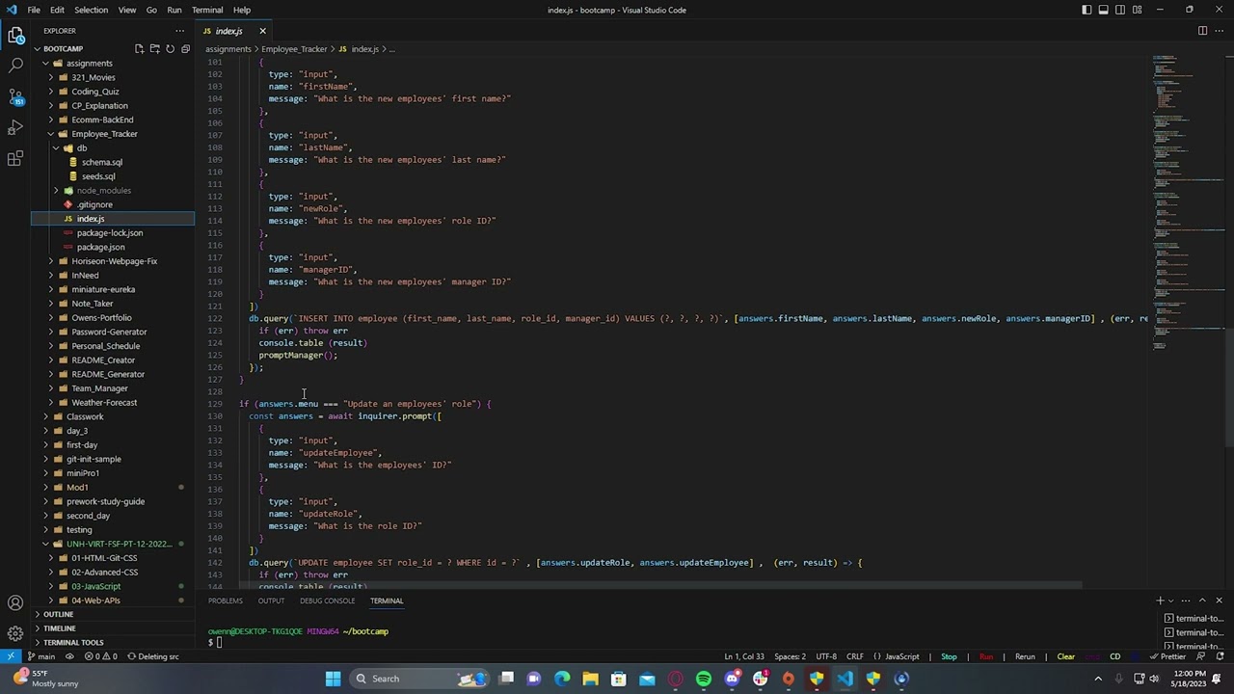Open the Source Control view
Viewport: 1234px width, 694px height.
15,96
